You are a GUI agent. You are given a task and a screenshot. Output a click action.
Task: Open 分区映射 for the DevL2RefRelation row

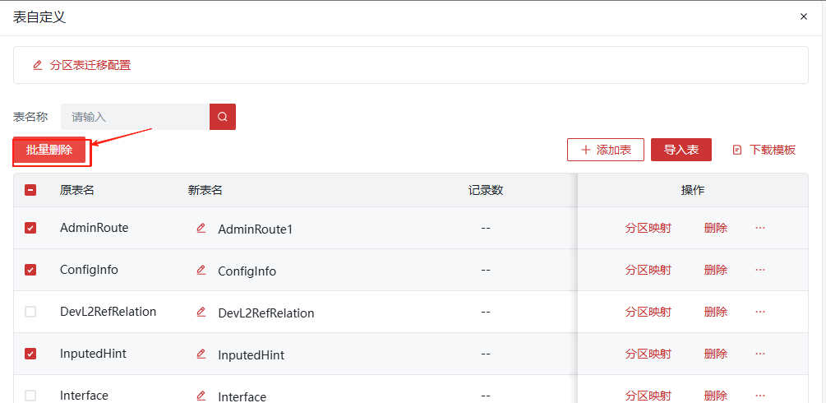pyautogui.click(x=648, y=312)
